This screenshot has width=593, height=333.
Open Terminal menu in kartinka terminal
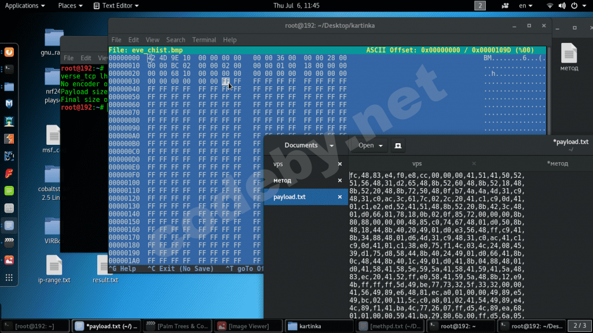click(204, 40)
